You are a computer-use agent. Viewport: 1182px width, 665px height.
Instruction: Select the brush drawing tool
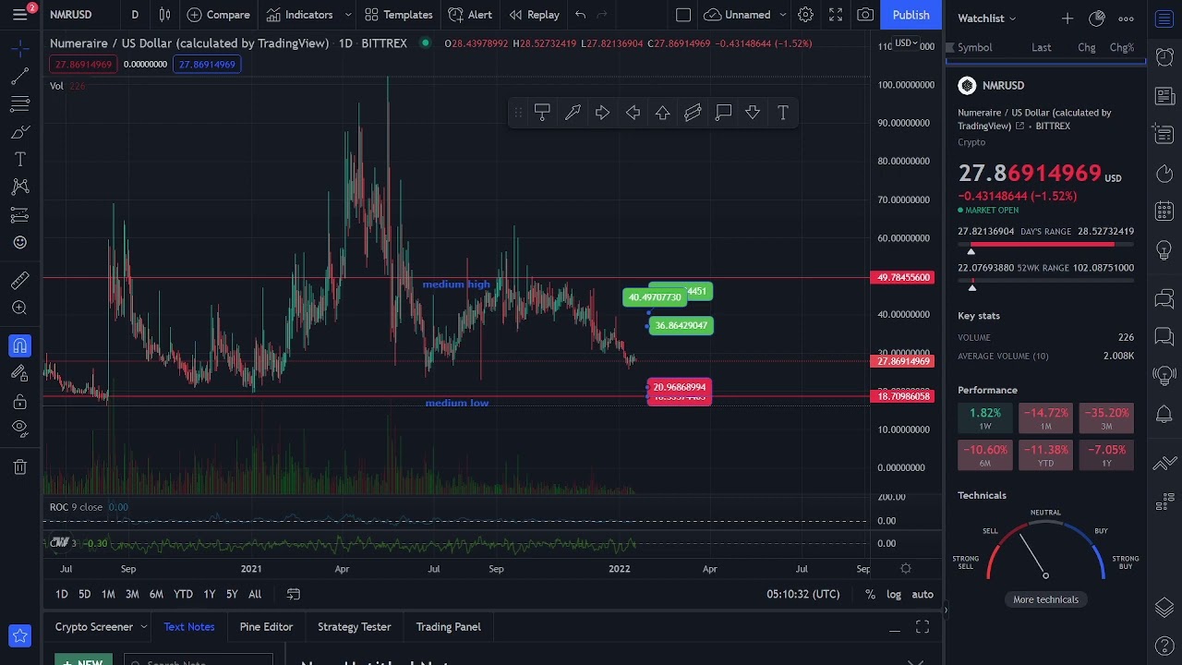(19, 132)
